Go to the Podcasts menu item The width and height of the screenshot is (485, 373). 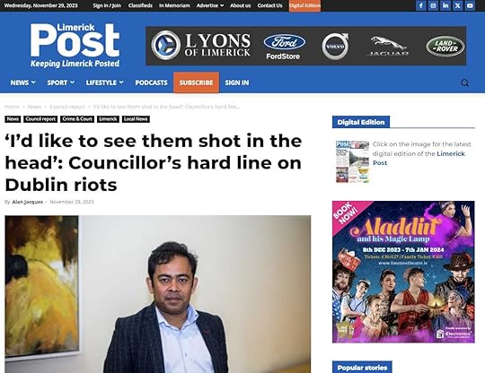coord(151,82)
